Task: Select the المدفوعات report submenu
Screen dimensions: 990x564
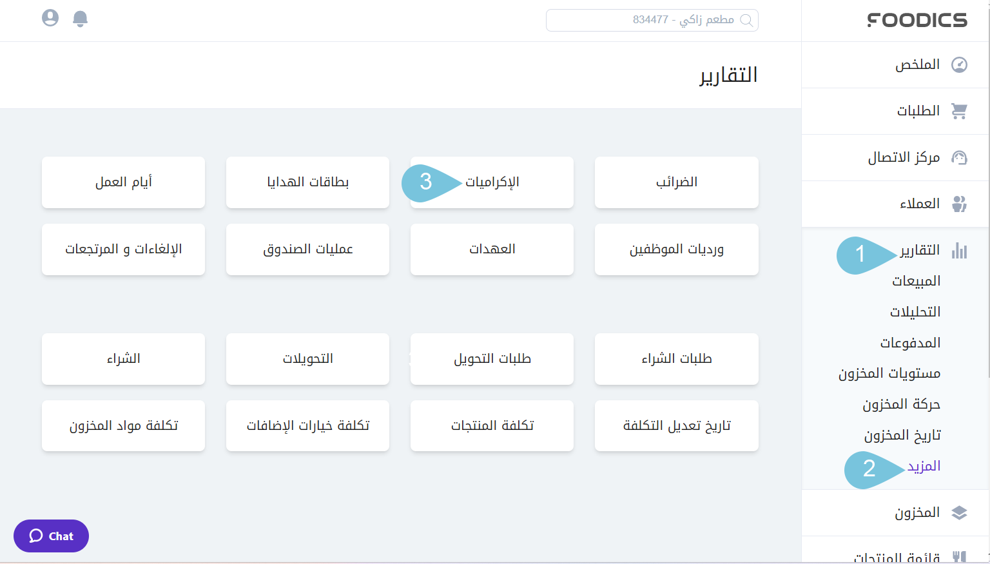Action: click(910, 343)
